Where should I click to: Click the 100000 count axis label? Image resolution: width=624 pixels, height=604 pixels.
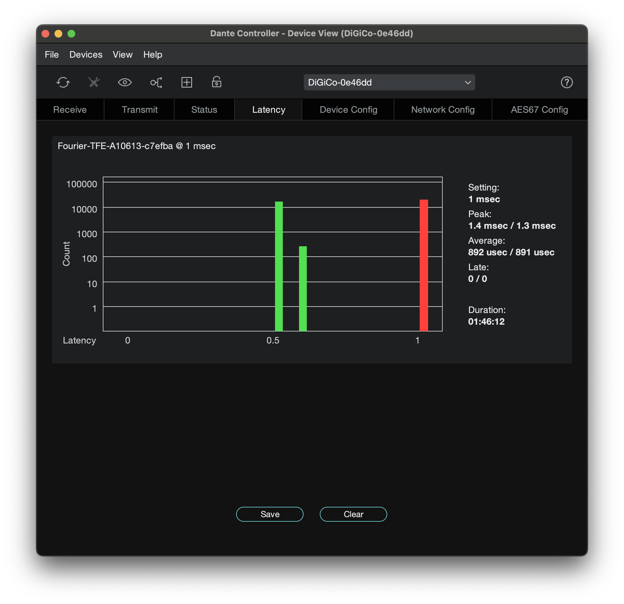click(x=82, y=184)
